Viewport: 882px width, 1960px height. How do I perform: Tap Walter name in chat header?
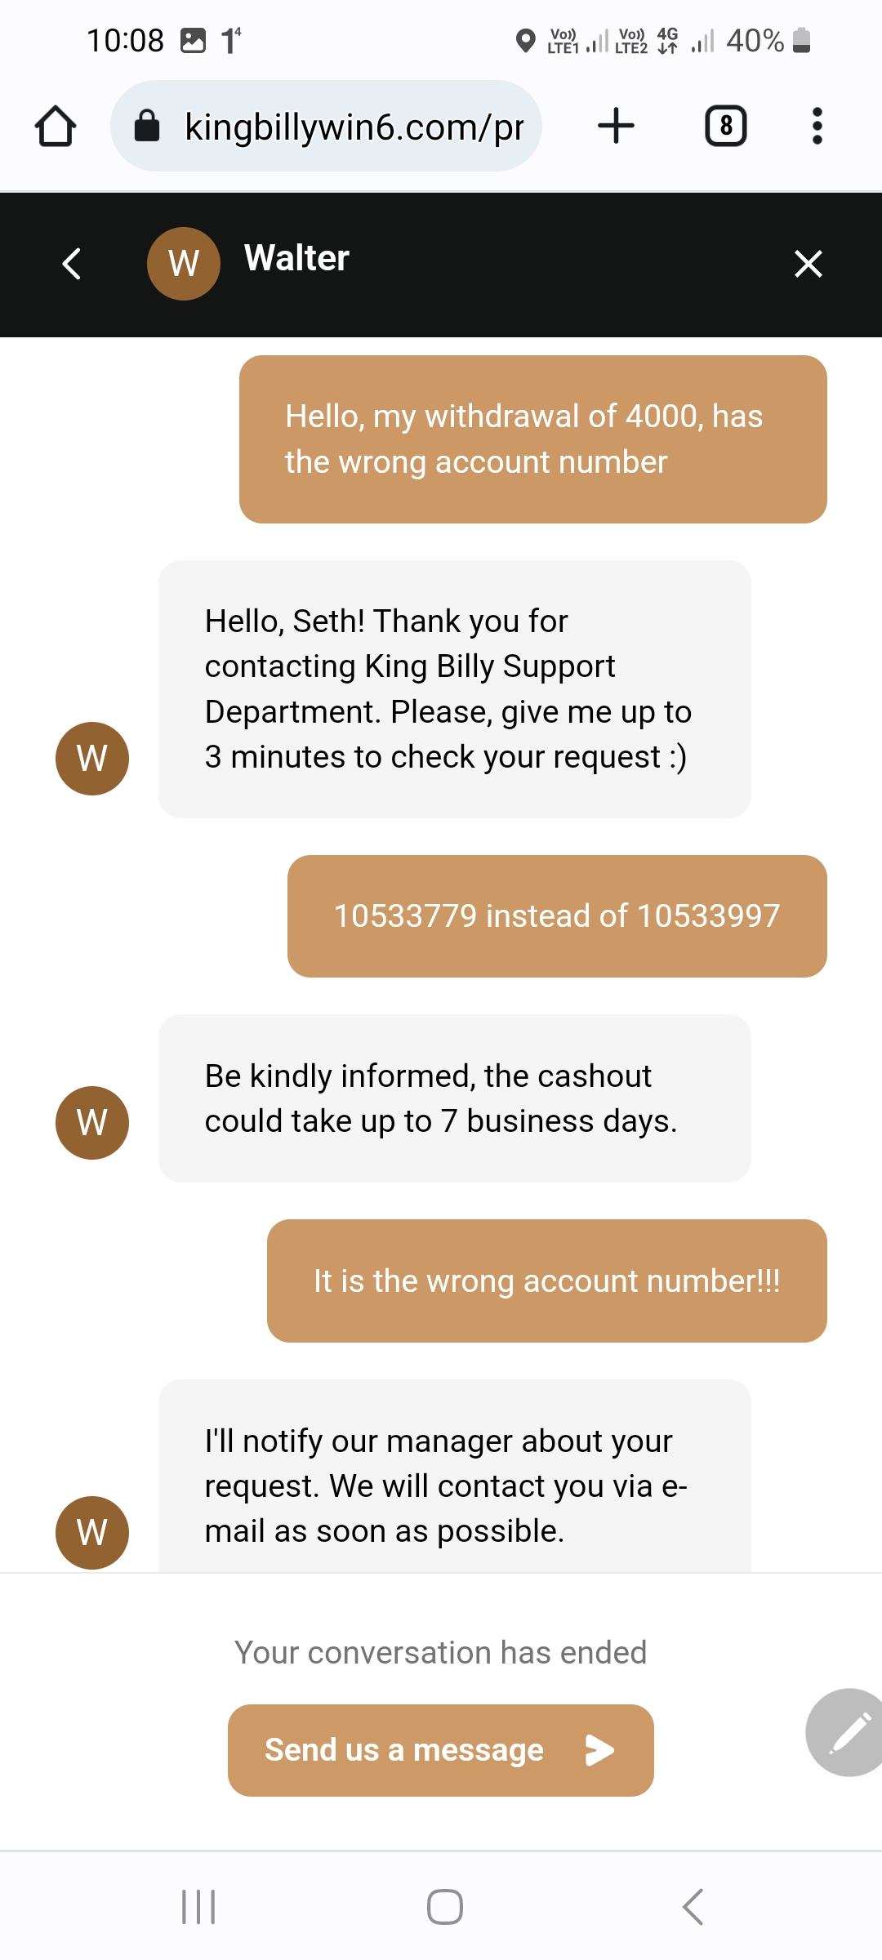point(296,258)
